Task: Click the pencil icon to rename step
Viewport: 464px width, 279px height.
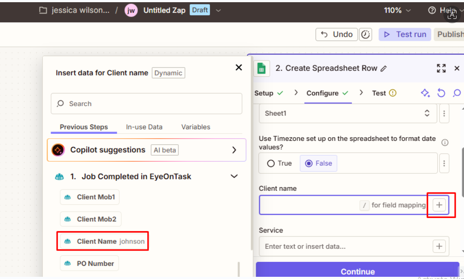Action: pyautogui.click(x=384, y=68)
